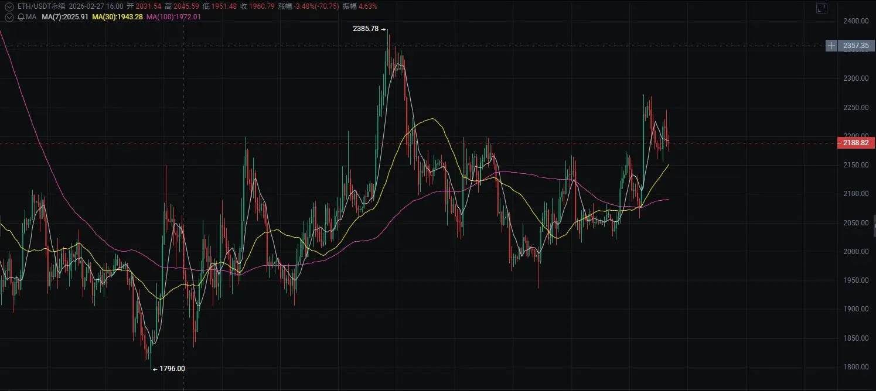876x391 pixels.
Task: Collapse the ETH/USDT legend row chevron
Action: point(8,6)
